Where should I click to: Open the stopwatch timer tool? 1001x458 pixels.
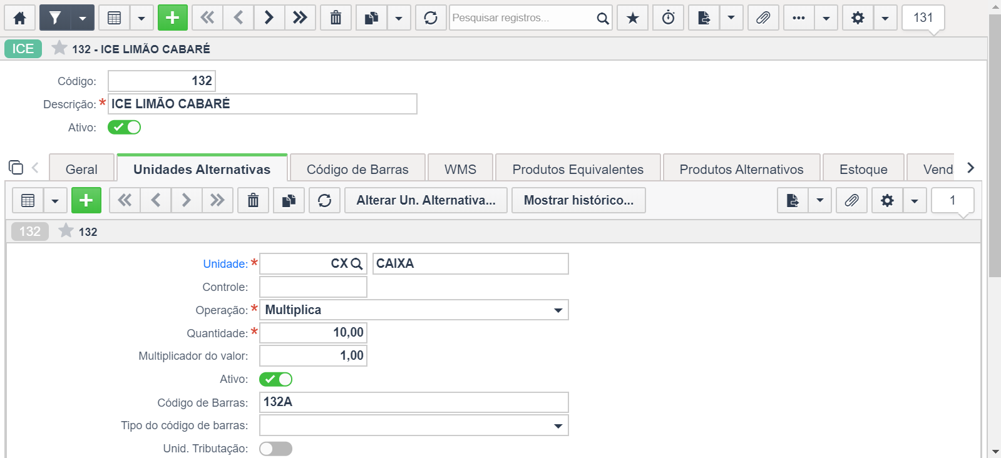pos(669,18)
